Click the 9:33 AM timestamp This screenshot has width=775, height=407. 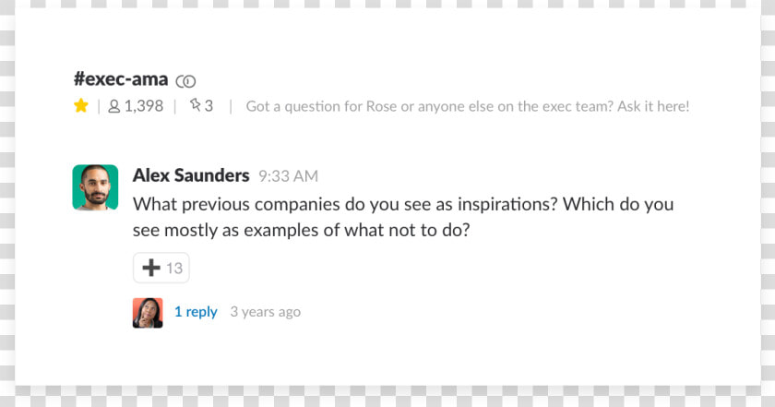click(x=288, y=176)
